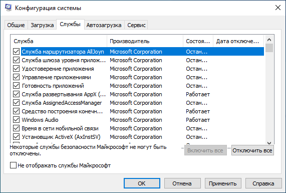
Task: Enable Не отображать службы Майкрософт checkbox
Action: tap(13, 165)
